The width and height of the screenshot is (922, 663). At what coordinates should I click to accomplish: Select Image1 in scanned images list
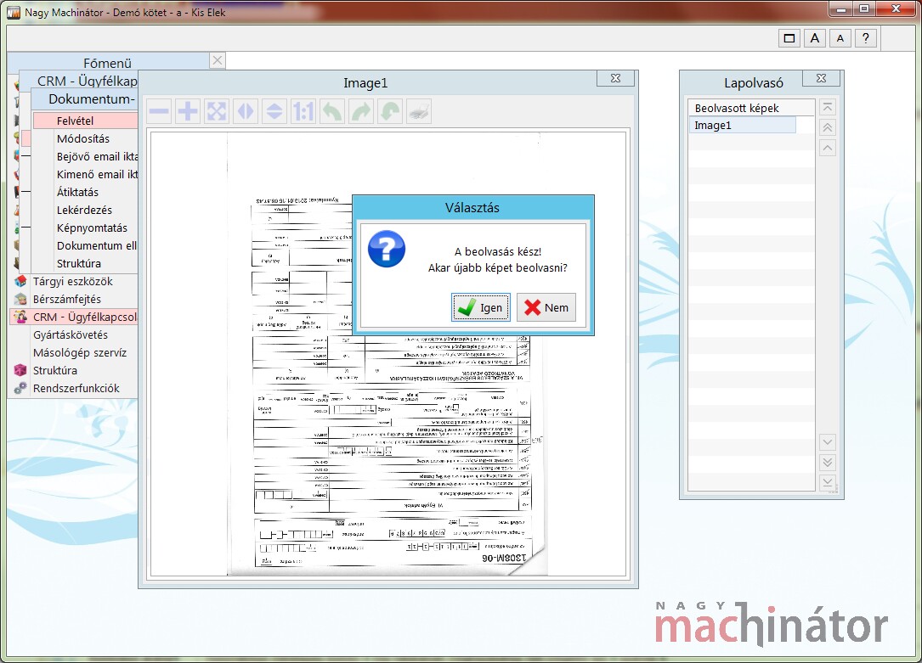coord(742,126)
